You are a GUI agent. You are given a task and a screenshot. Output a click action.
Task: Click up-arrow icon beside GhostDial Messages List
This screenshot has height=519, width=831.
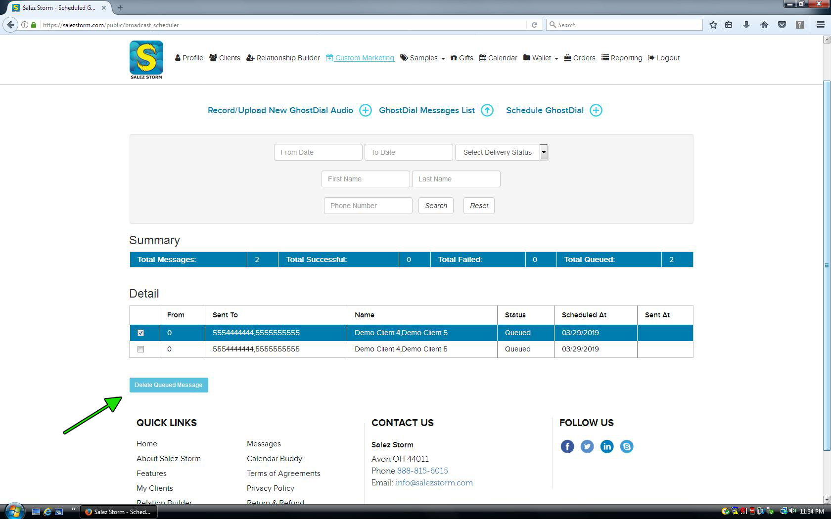click(x=487, y=110)
